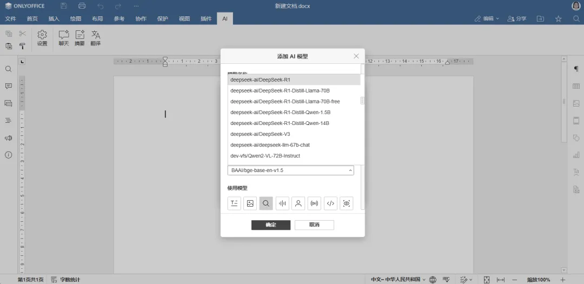Open the AI summary (摘要) tool
Image resolution: width=584 pixels, height=284 pixels.
[79, 38]
